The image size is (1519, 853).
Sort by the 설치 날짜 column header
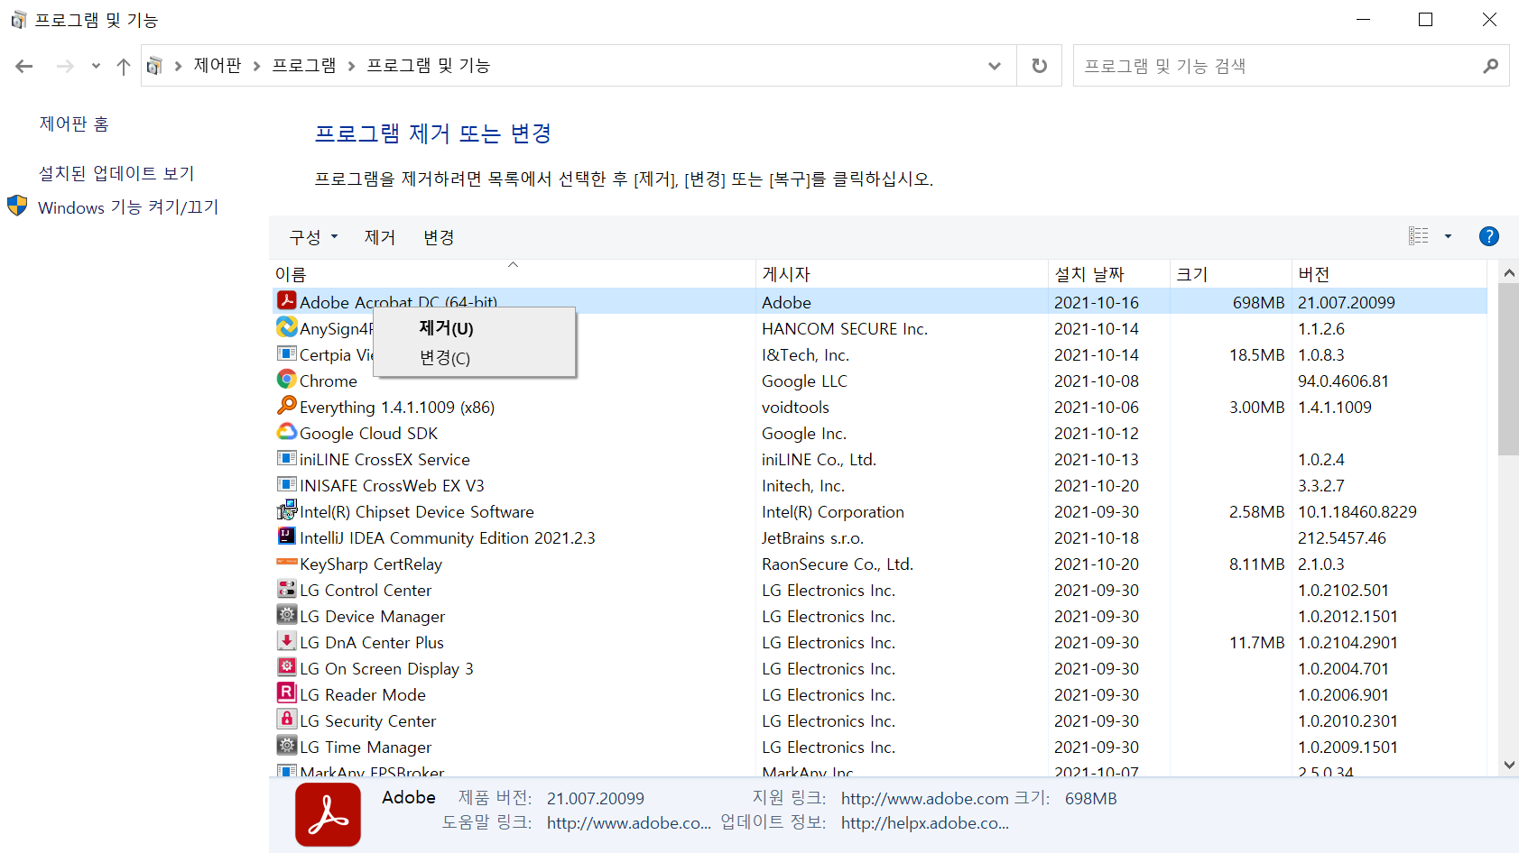coord(1109,274)
